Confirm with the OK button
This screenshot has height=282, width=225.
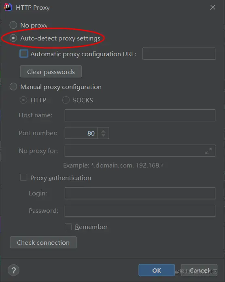coord(157,270)
